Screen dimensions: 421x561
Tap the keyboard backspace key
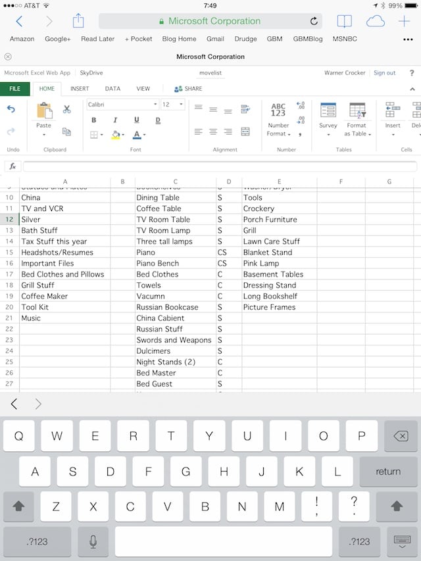401,436
